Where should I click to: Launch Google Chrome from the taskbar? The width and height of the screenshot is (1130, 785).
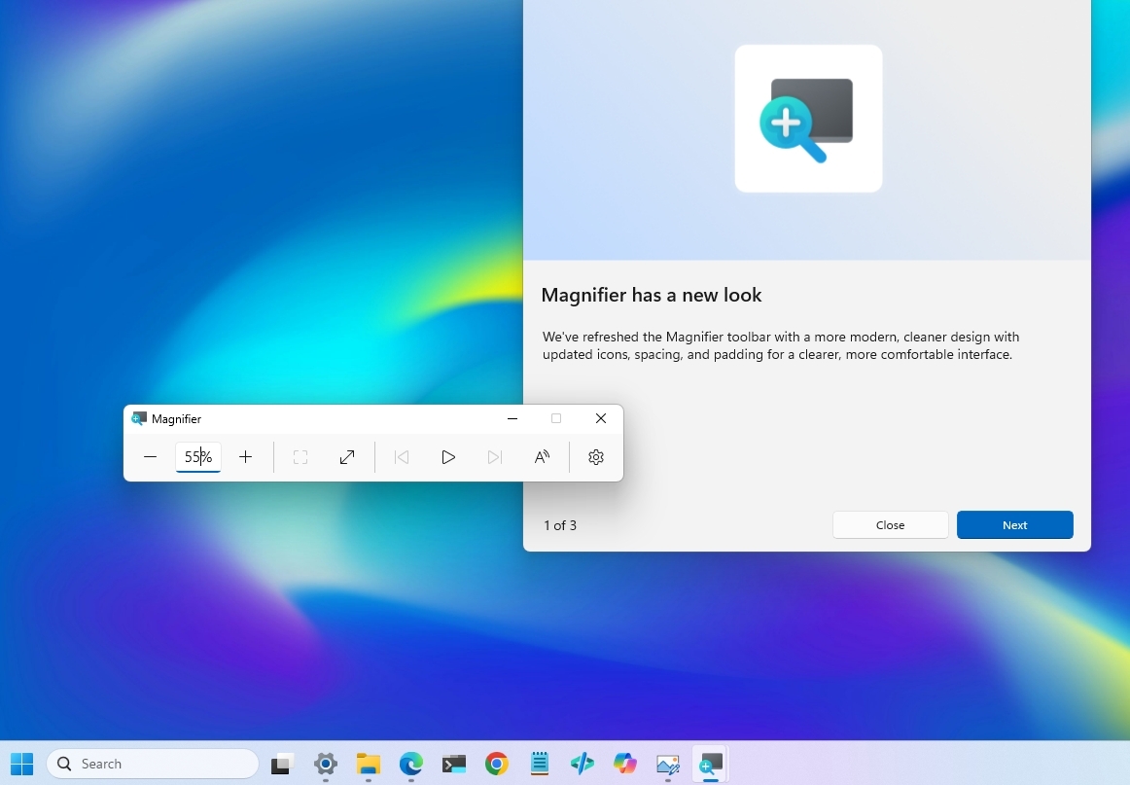tap(497, 765)
